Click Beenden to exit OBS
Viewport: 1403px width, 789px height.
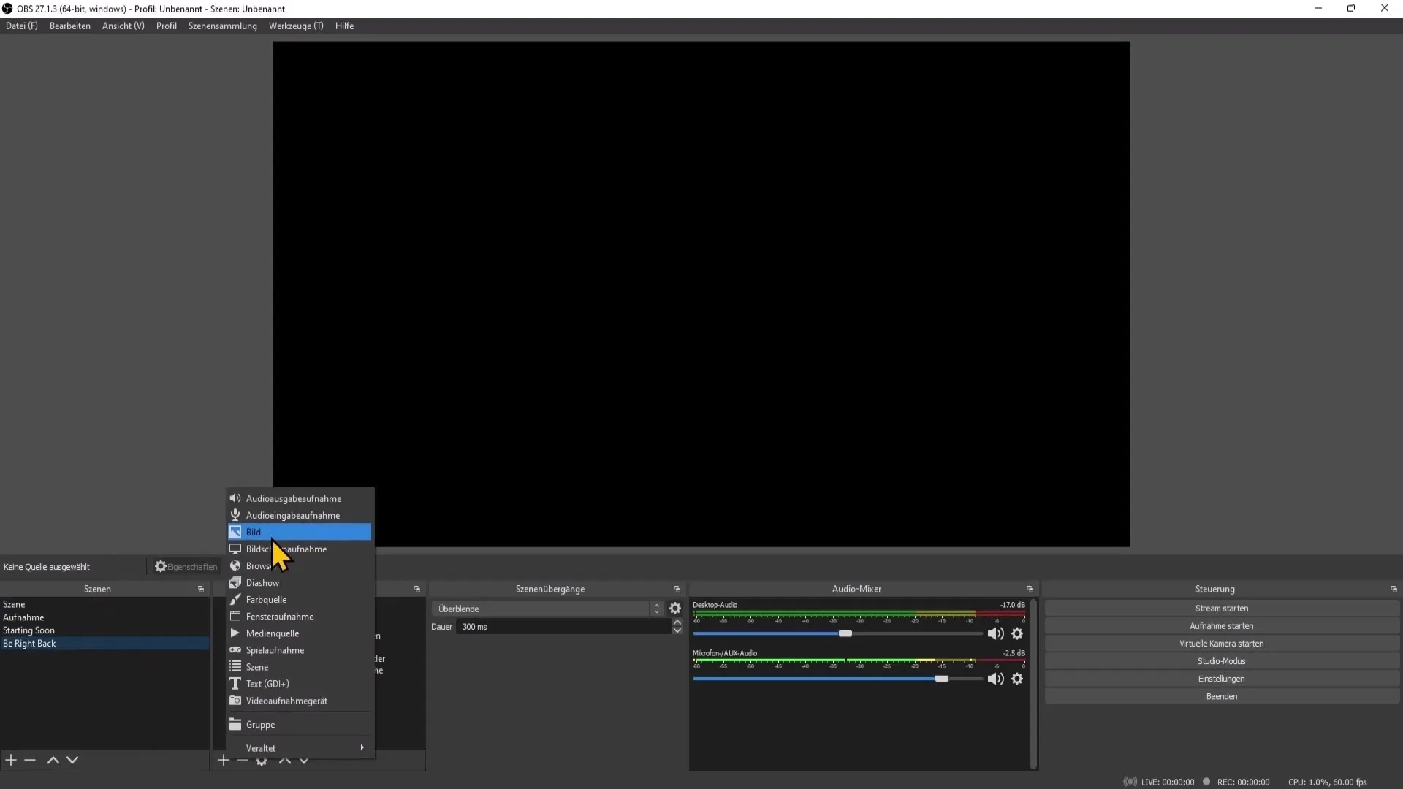coord(1222,696)
